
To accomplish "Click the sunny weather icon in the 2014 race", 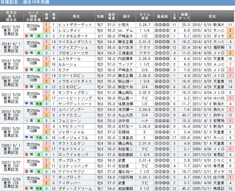I will pos(26,53).
